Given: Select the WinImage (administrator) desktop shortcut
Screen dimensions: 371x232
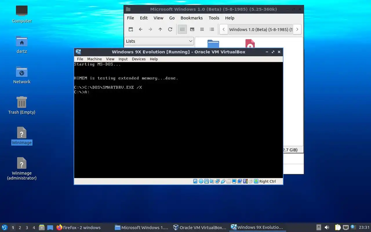Looking at the screenshot, I should tap(22, 169).
